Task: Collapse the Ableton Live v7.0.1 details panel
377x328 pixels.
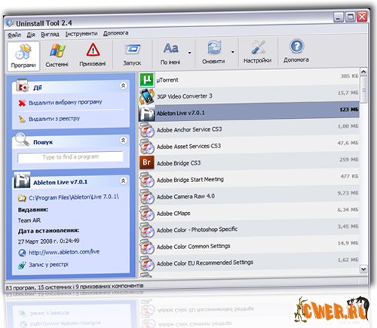Action: (x=123, y=181)
